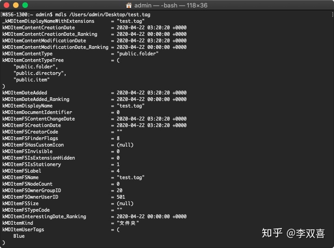Select the _kMDItemDisplayNameWithExtensions line
334x248 pixels.
pyautogui.click(x=73, y=21)
